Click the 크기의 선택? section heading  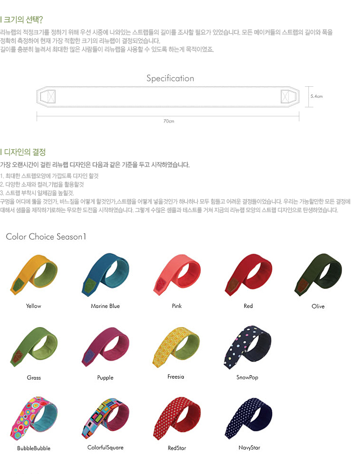22,20
